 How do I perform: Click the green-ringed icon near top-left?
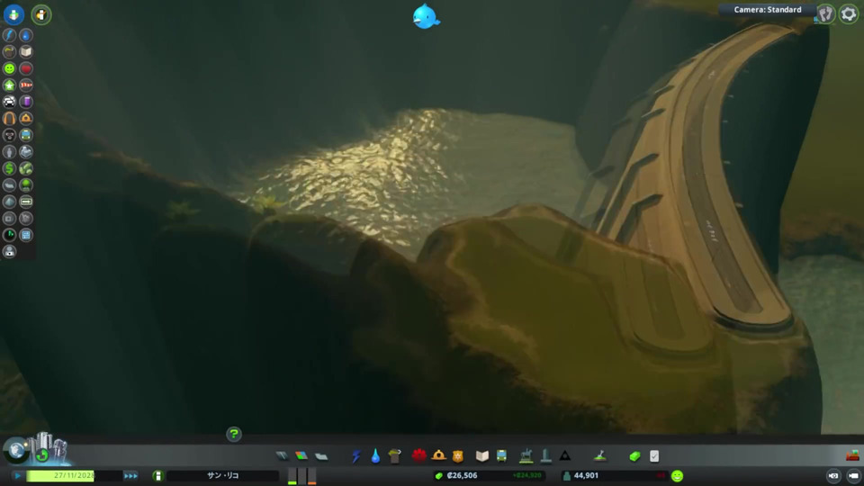41,14
